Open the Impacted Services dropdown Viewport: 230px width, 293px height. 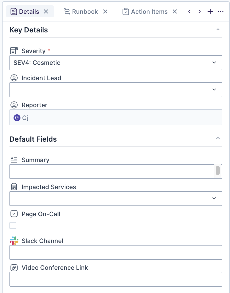[116, 198]
